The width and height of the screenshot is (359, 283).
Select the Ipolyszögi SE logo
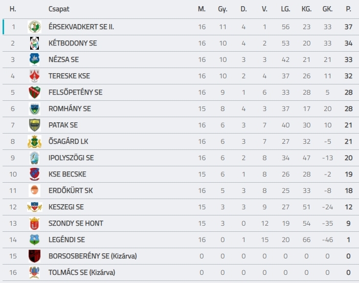click(35, 158)
